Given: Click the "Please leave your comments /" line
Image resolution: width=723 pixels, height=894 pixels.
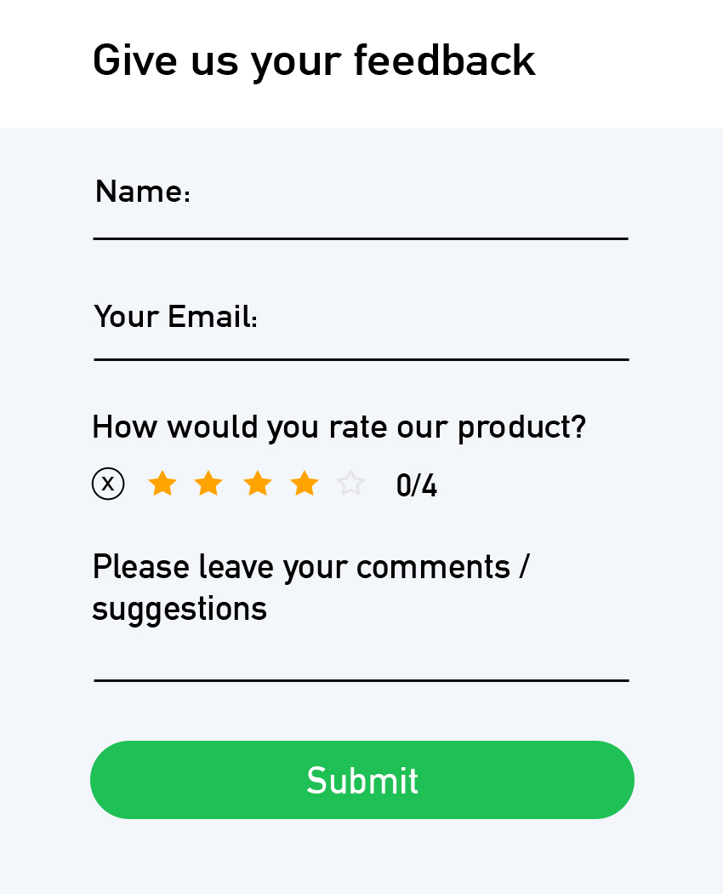Looking at the screenshot, I should click(x=310, y=567).
